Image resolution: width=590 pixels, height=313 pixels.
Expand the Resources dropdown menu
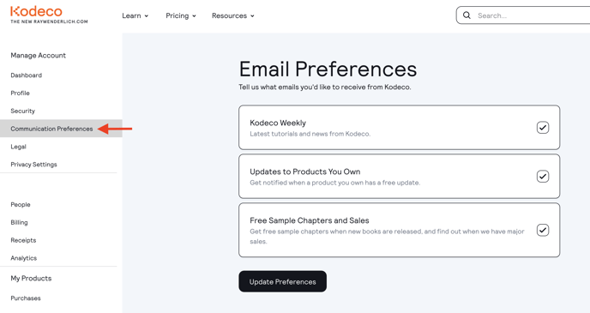point(233,15)
